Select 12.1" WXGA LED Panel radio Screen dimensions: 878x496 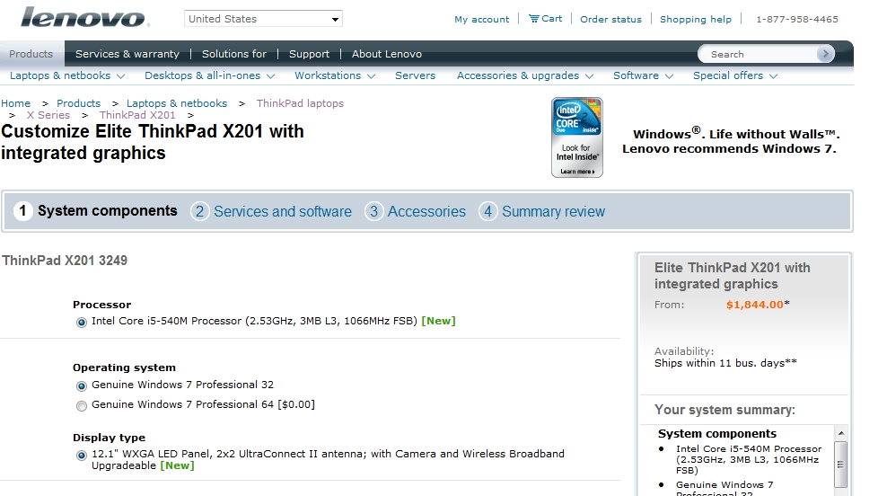tap(82, 455)
